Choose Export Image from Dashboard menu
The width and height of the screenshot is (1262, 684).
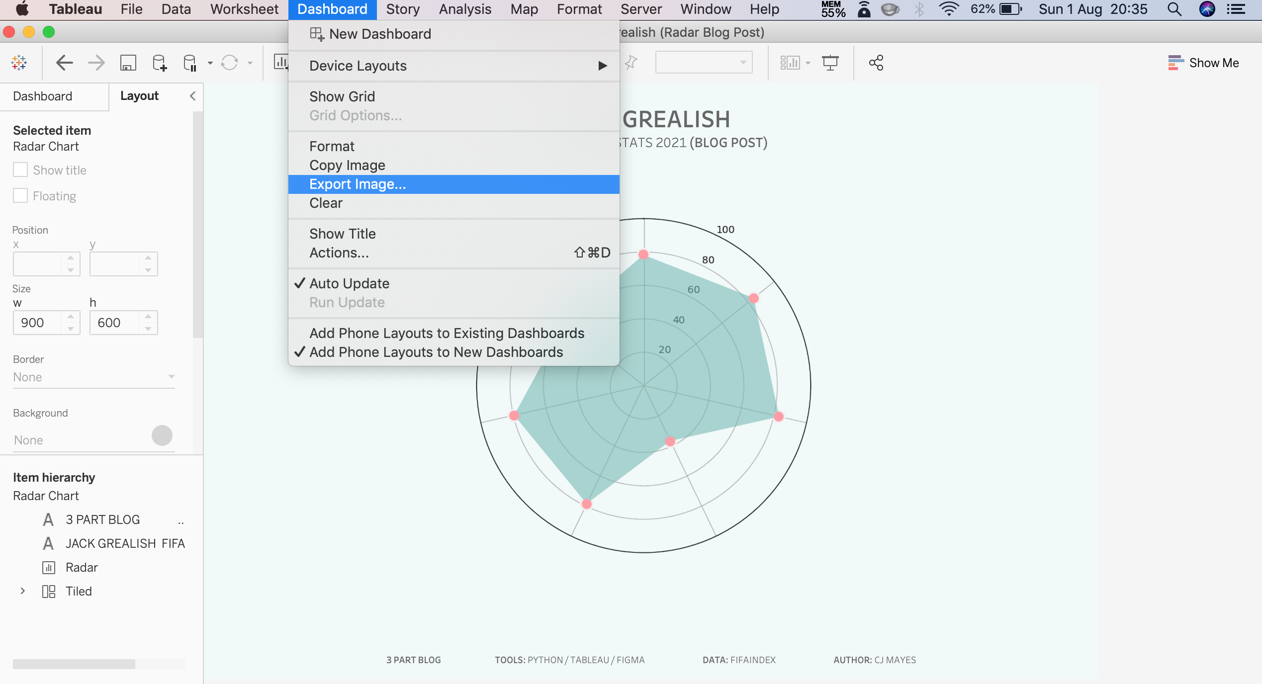[x=358, y=184]
